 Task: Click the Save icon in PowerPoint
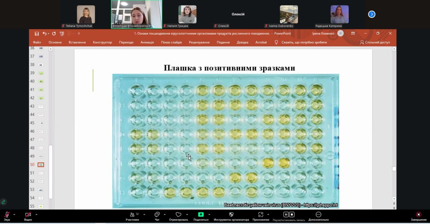coord(37,34)
